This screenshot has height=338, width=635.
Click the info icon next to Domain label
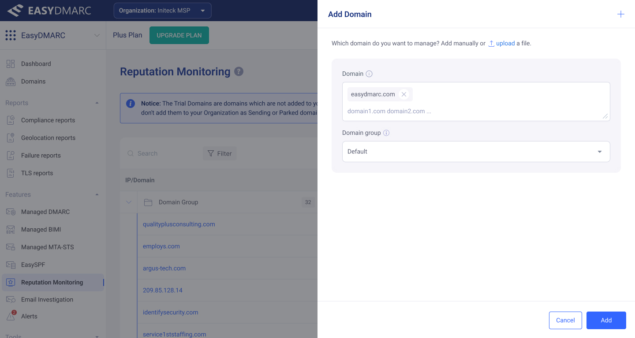pos(370,74)
